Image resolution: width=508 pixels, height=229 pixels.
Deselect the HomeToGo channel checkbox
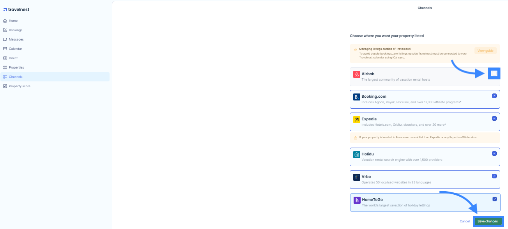click(x=495, y=199)
